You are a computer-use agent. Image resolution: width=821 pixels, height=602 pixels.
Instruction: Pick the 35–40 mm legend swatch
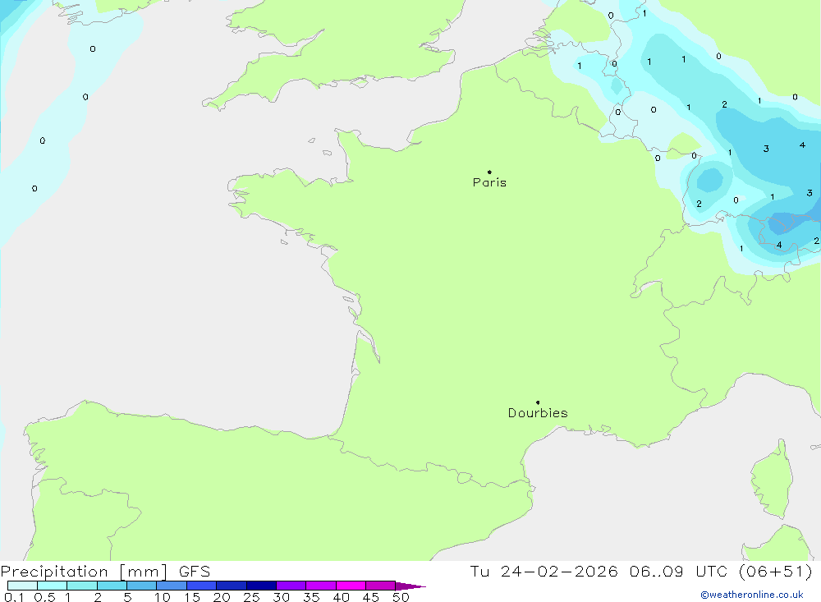pyautogui.click(x=321, y=586)
